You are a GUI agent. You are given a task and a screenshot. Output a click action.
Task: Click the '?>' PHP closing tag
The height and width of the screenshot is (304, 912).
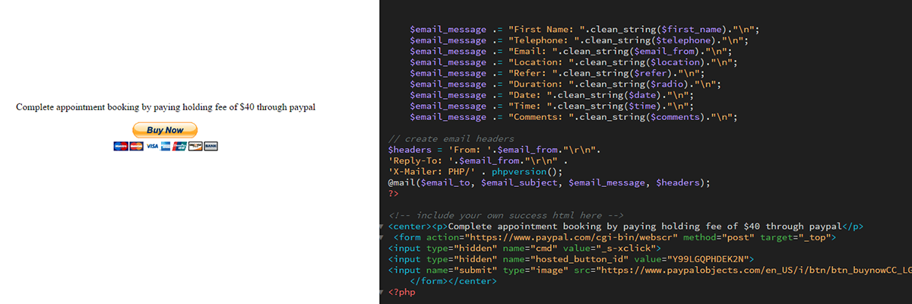(x=393, y=194)
